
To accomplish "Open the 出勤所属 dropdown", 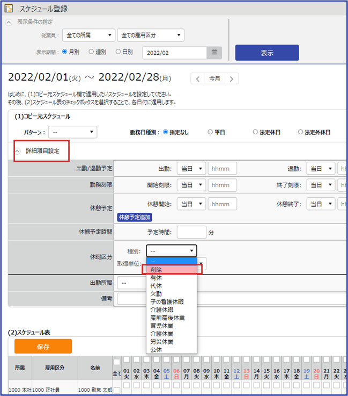I will 132,283.
